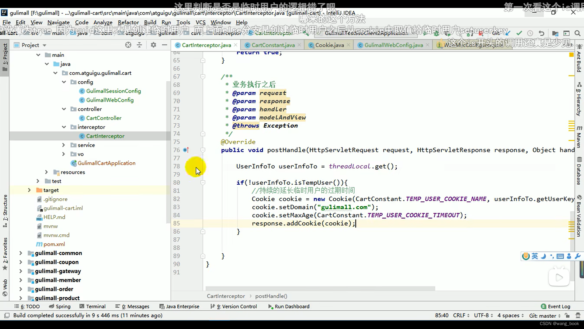Image resolution: width=584 pixels, height=329 pixels.
Task: Expand the target folder node
Action: click(29, 190)
